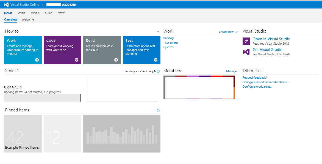Click the Visual Studio Online logo icon
The height and width of the screenshot is (164, 322).
(6, 5)
